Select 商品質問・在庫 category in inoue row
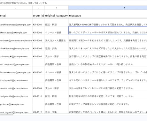147x121 pixels. [x=57, y=102]
